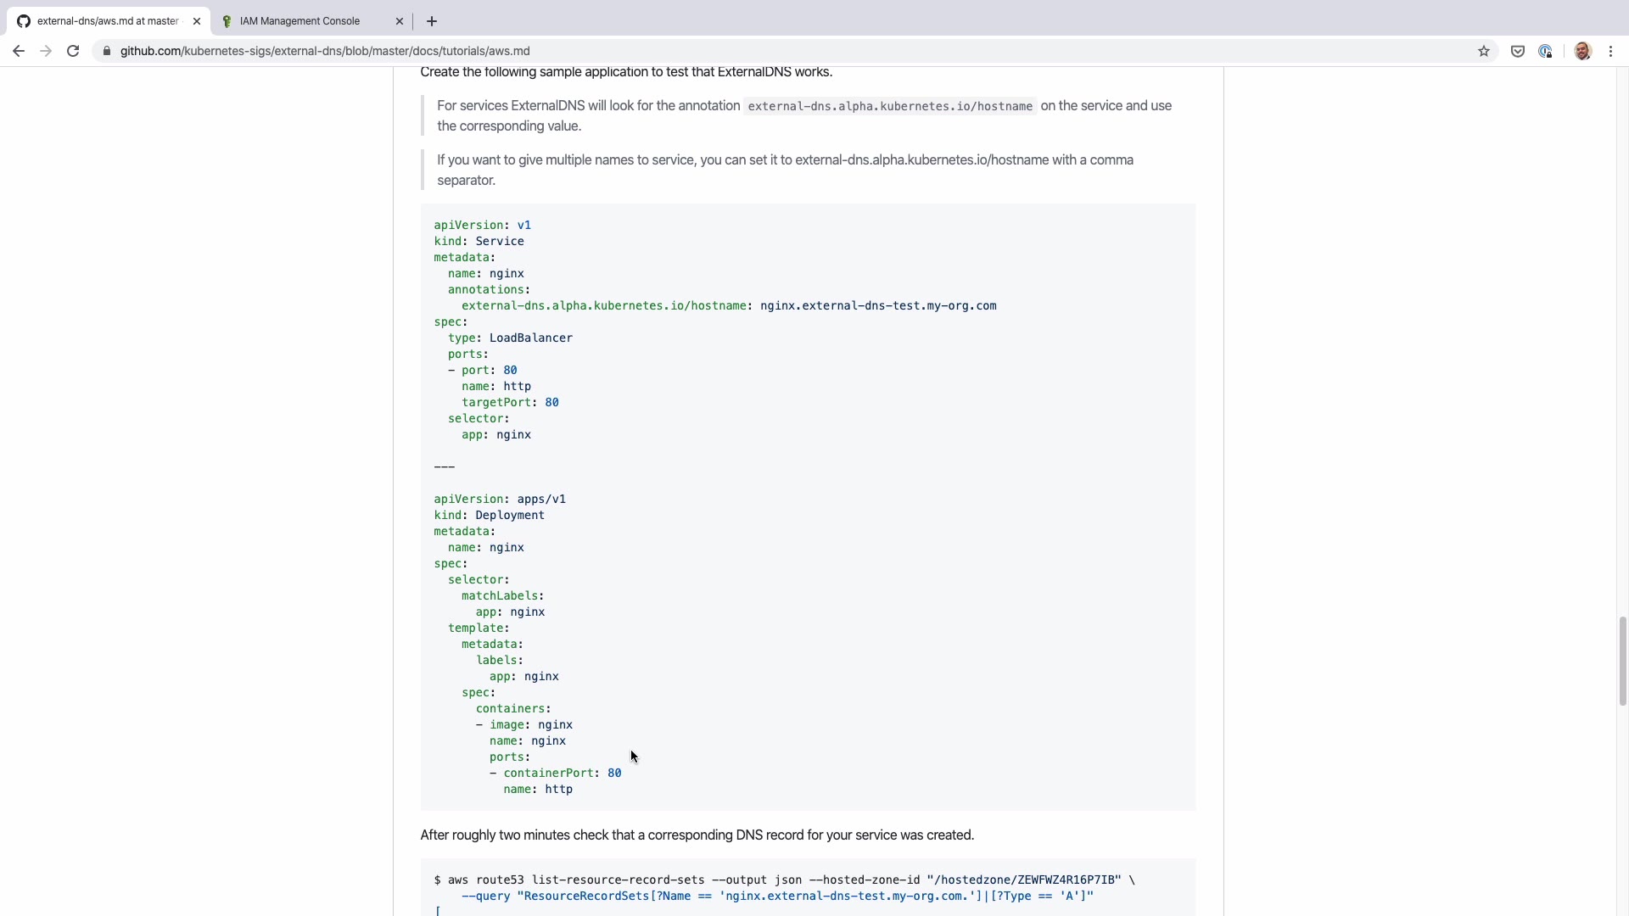The image size is (1629, 916).
Task: Open a new tab with plus button
Action: pos(432,21)
